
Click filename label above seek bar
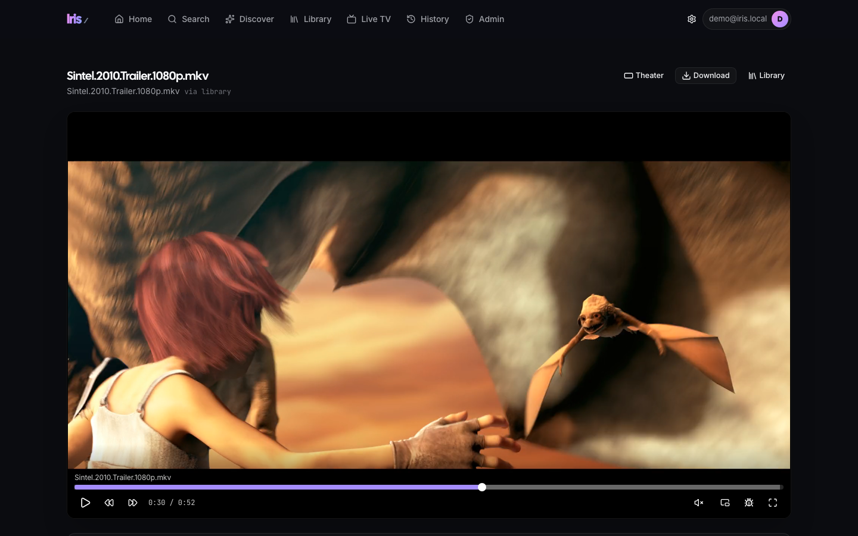123,477
